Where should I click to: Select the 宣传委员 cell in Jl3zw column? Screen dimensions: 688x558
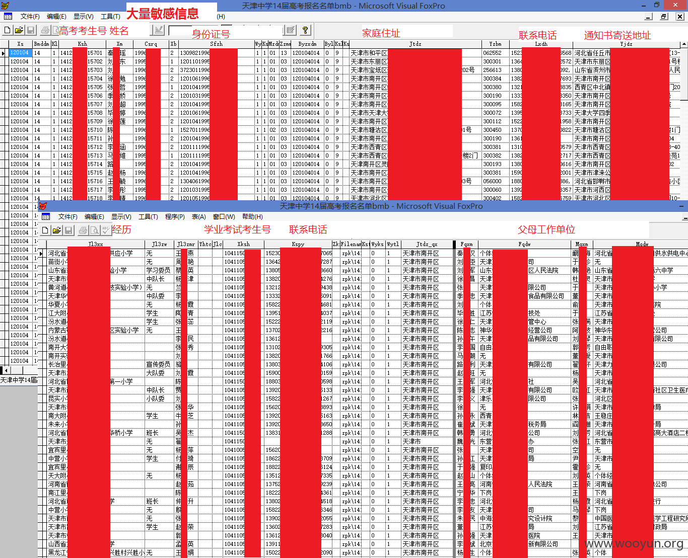[x=159, y=364]
